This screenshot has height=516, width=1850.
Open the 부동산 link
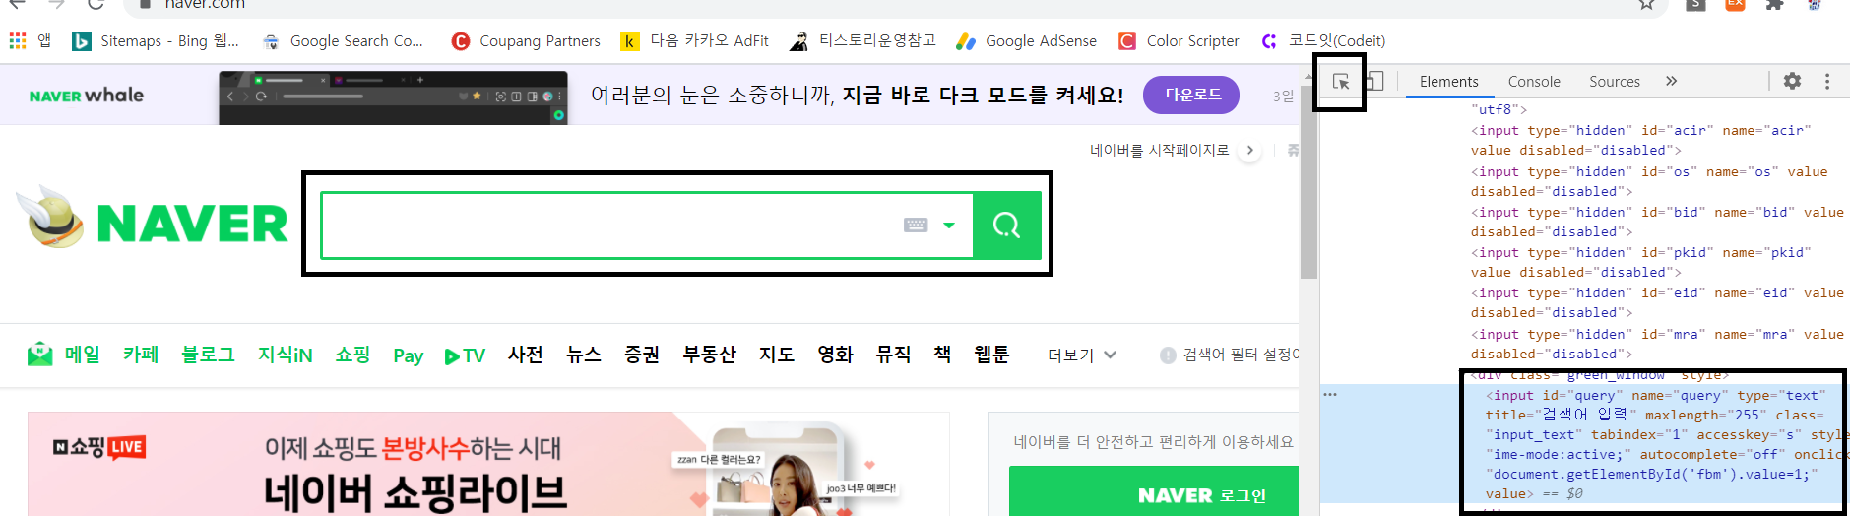[x=710, y=355]
